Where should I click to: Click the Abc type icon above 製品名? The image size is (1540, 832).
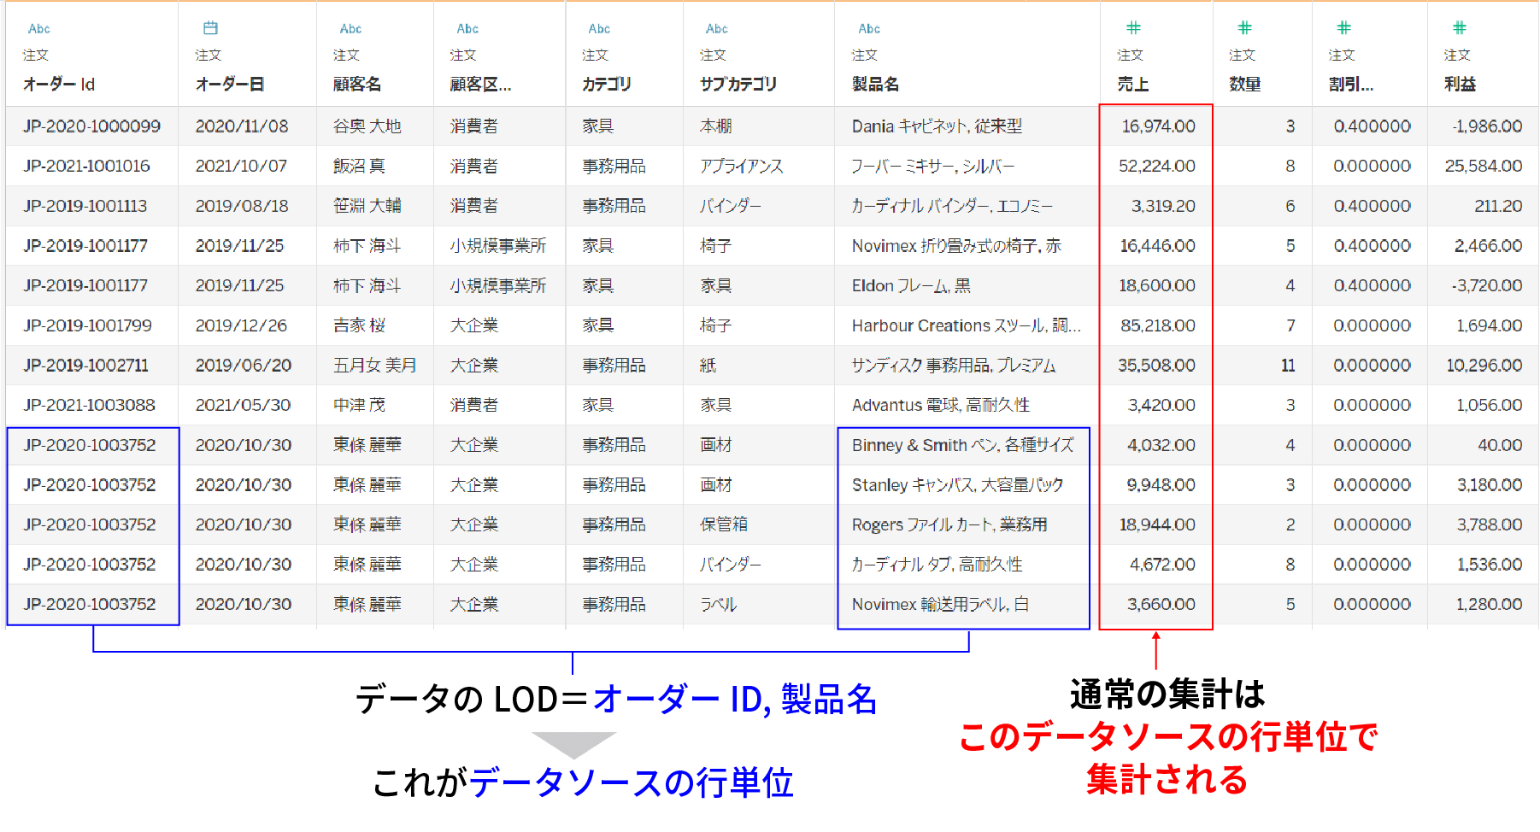point(868,27)
